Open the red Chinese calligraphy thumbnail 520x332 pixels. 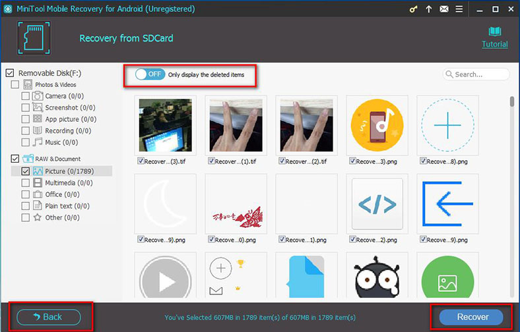236,204
